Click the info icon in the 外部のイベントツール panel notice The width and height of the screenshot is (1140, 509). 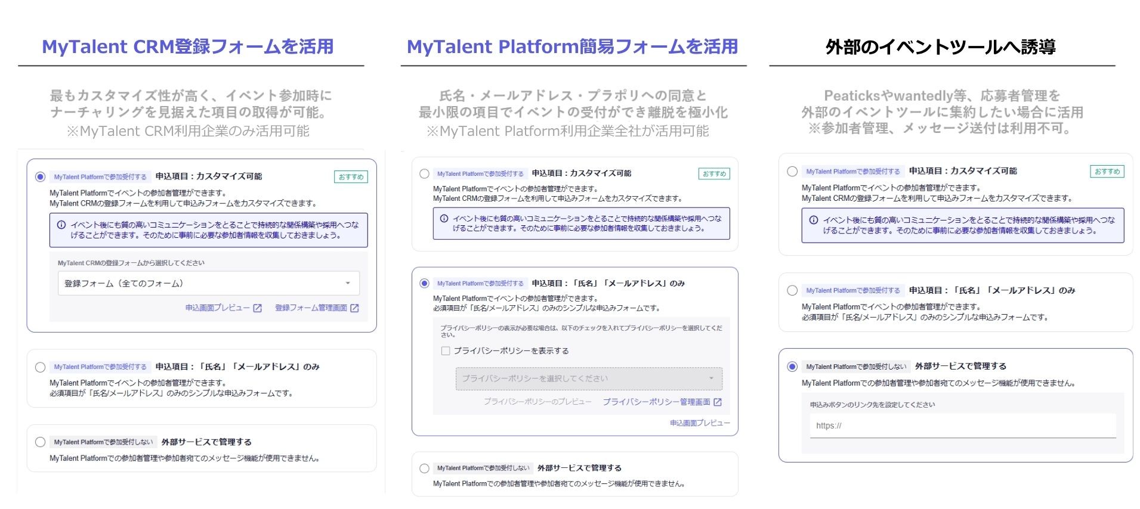pyautogui.click(x=813, y=220)
